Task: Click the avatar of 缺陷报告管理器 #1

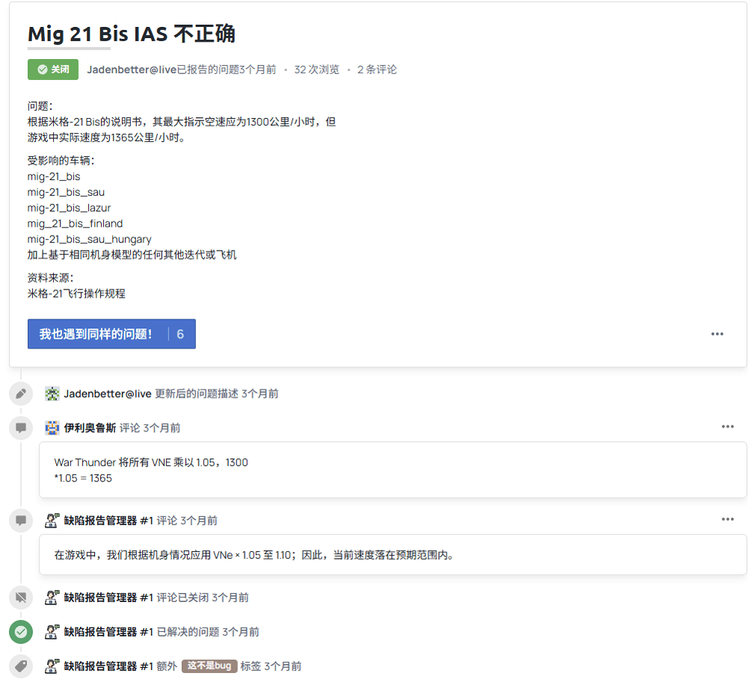Action: [x=52, y=520]
